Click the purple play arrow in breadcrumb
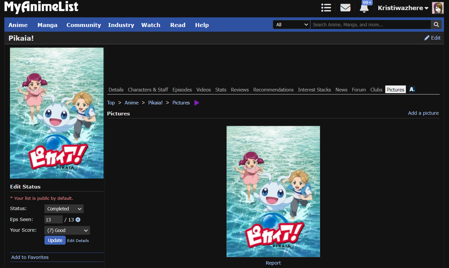 coord(197,103)
